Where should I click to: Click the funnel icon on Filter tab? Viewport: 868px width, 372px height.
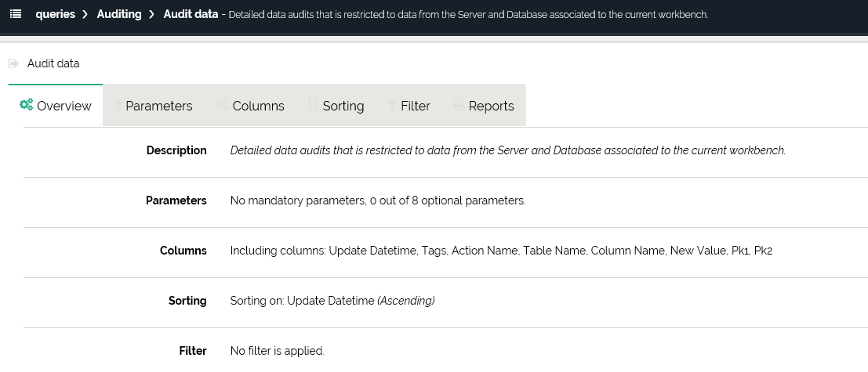click(x=391, y=106)
